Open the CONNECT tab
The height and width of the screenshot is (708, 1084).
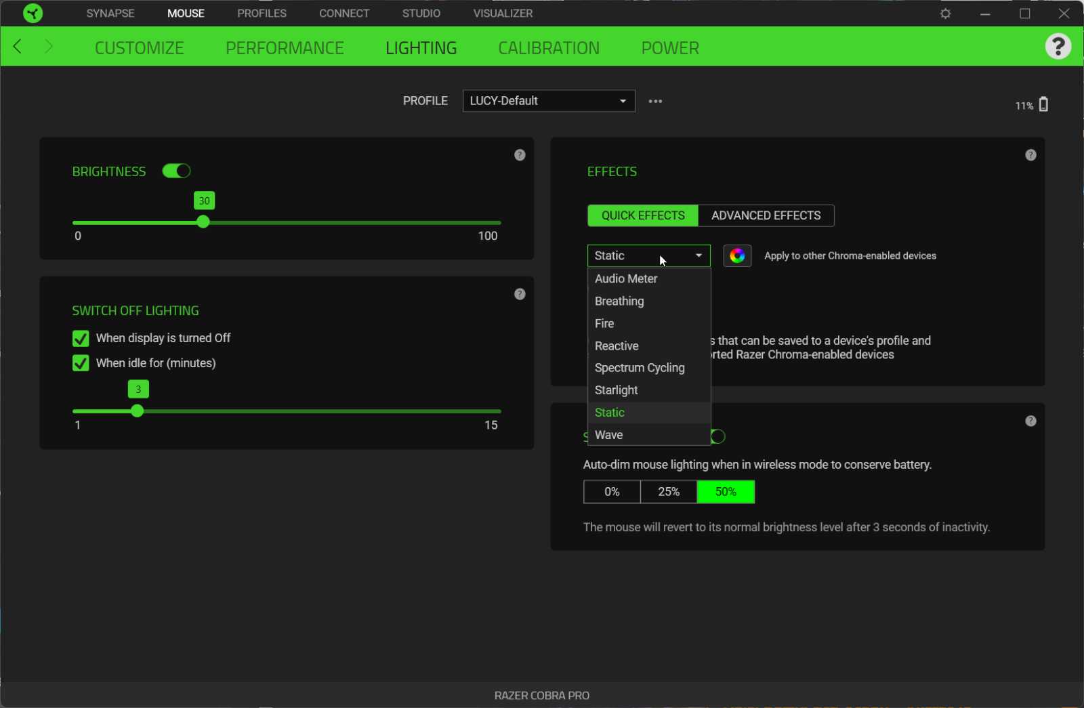tap(344, 14)
